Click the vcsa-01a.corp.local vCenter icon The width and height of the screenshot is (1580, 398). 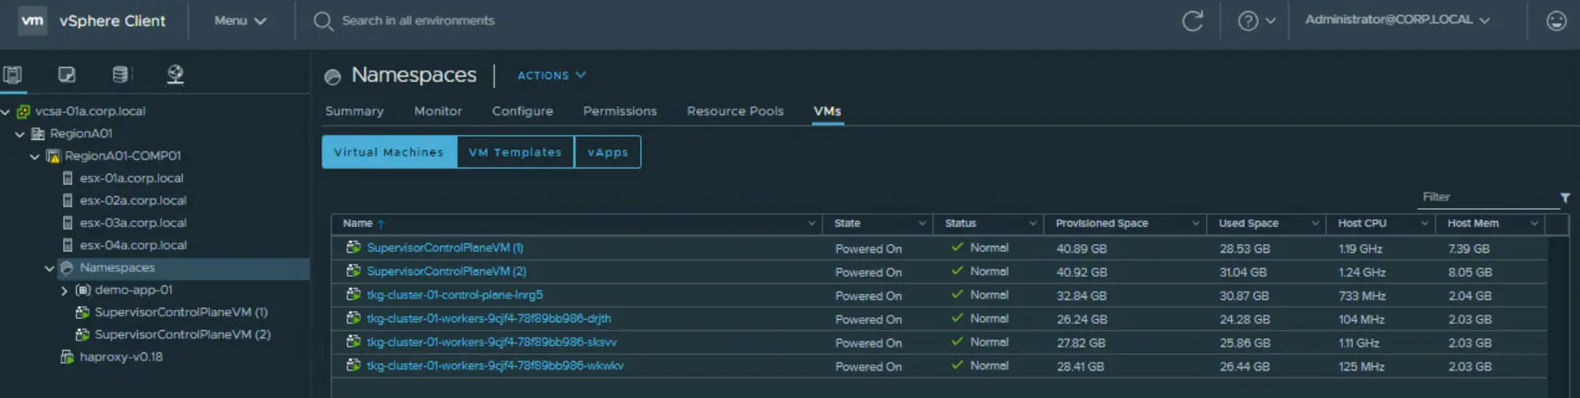point(23,112)
